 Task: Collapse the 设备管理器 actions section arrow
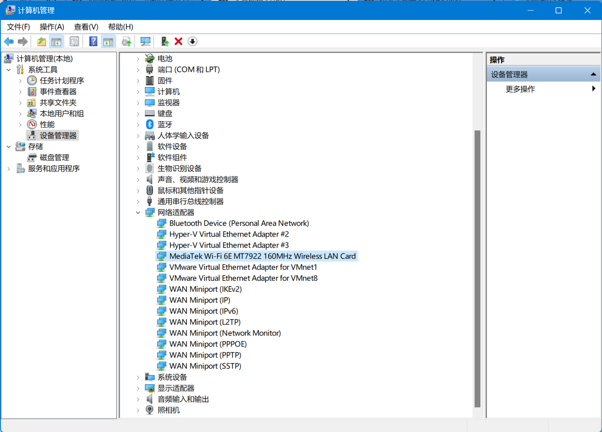pos(593,74)
